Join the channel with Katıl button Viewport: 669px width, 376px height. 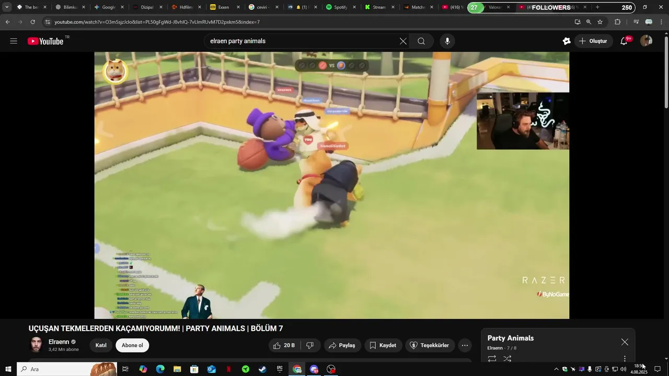pos(101,345)
